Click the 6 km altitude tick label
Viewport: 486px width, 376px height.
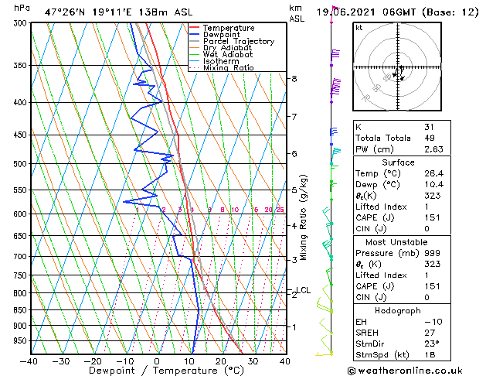[294, 153]
